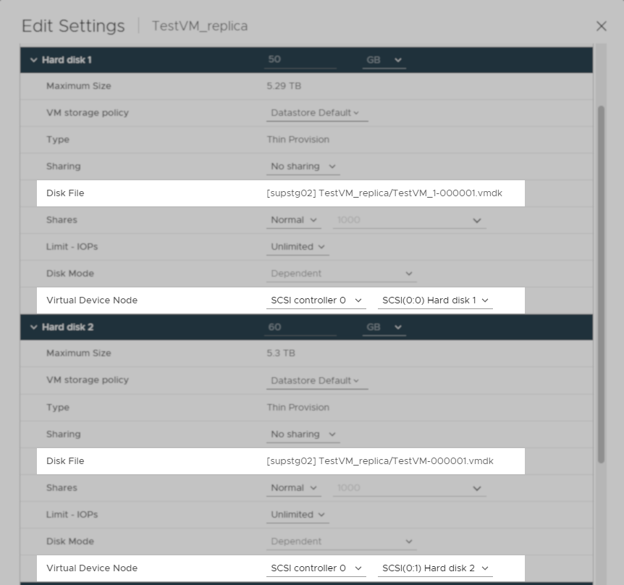Screen dimensions: 624x585
Task: Open the Shares dropdown for Hard disk 1
Action: tap(295, 220)
